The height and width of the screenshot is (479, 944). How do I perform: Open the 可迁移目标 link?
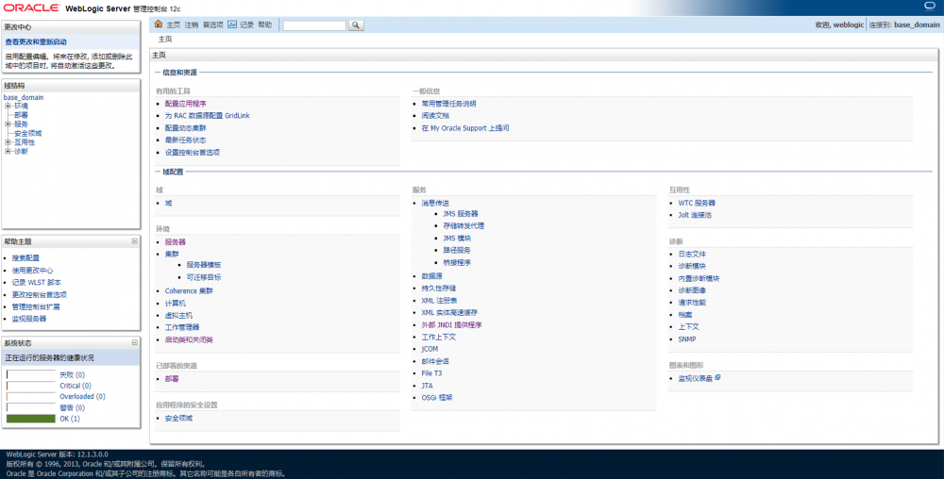pyautogui.click(x=204, y=277)
